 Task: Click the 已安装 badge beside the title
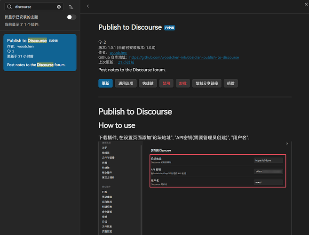[169, 28]
